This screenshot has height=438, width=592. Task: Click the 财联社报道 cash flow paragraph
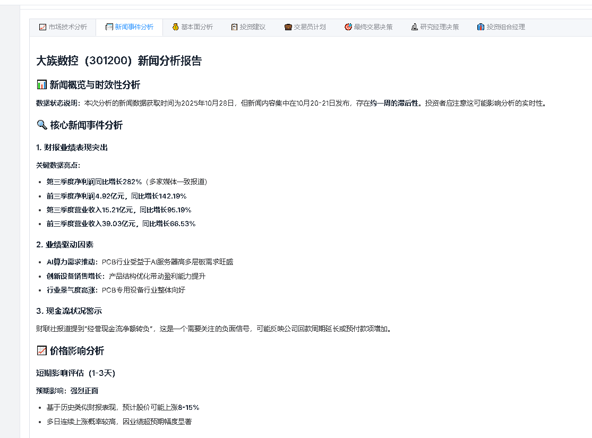coord(215,329)
